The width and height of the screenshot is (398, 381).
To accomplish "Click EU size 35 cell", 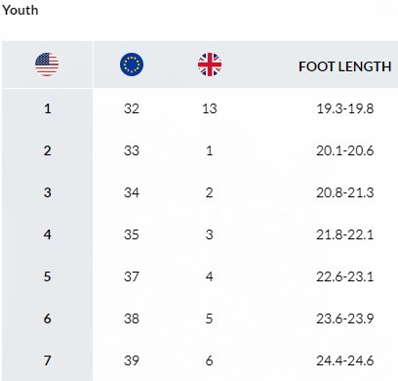I will point(132,234).
